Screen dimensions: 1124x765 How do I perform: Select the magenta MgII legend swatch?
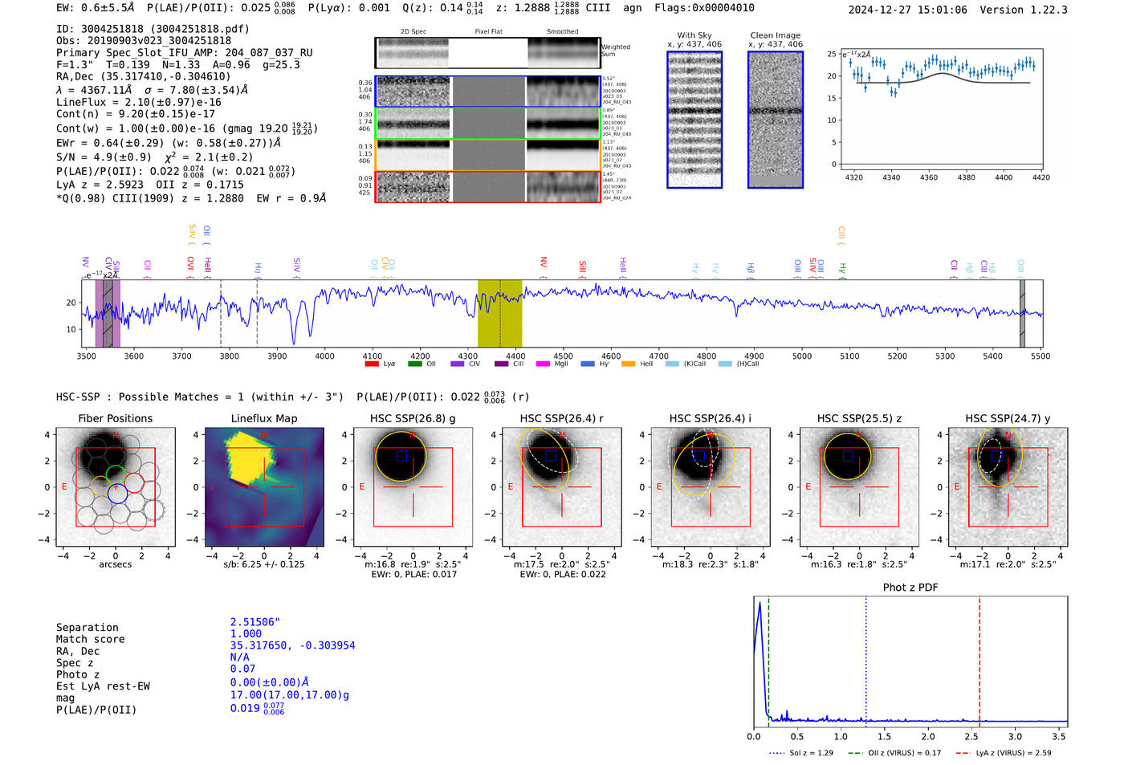(542, 364)
